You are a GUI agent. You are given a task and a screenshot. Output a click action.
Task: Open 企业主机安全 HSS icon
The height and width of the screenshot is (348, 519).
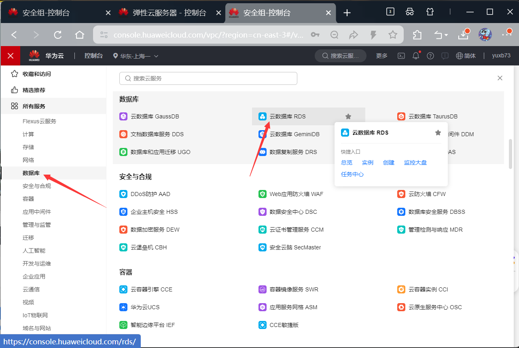point(123,212)
